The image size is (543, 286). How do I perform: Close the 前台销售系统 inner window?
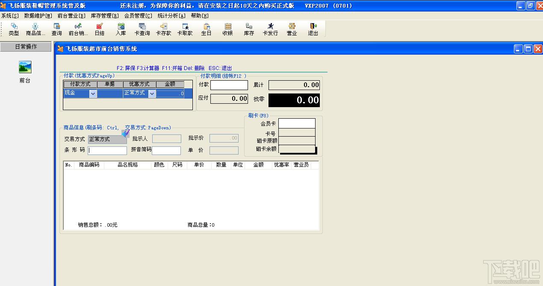538,49
